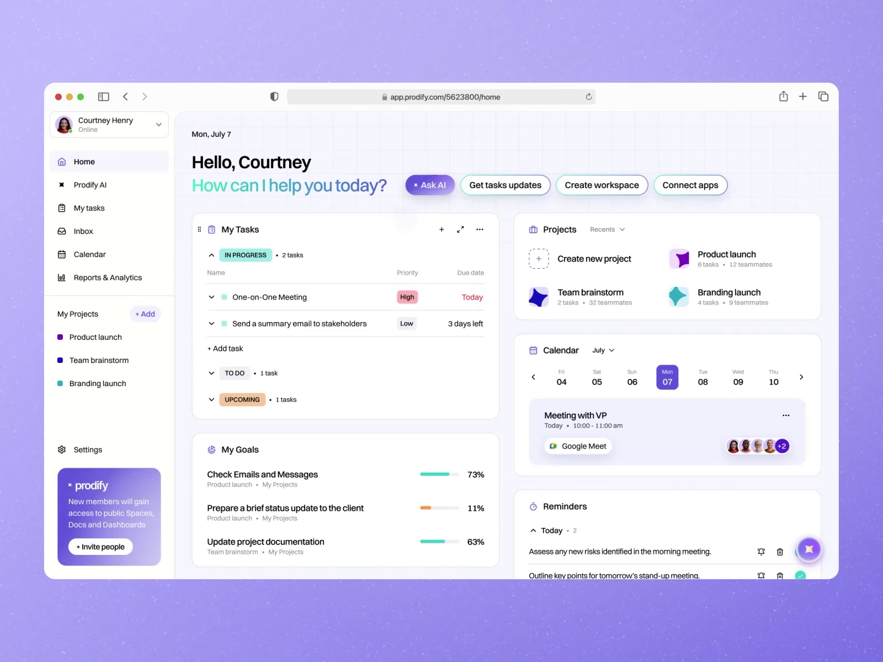Mark the stand-up meeting reminder complete
This screenshot has width=883, height=662.
click(x=800, y=575)
